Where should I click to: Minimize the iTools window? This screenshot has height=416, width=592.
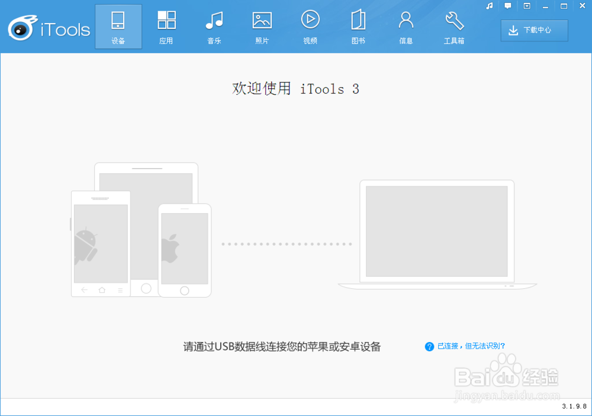[545, 7]
